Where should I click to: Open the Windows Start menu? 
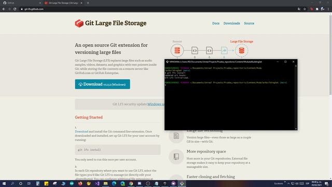[x=4, y=183]
